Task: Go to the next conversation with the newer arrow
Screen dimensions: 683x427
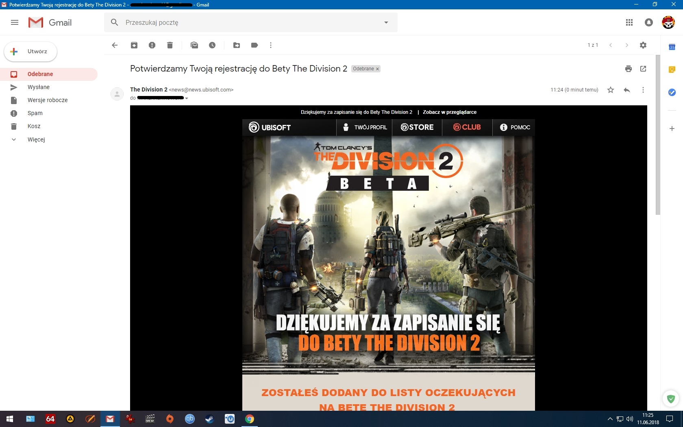Action: click(611, 45)
